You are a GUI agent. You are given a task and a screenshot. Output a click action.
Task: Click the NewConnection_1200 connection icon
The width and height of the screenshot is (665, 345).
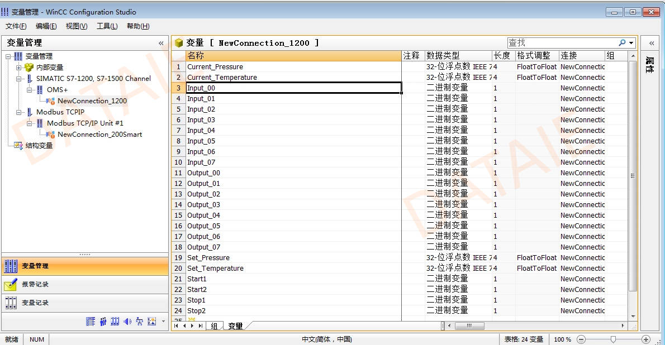(50, 101)
